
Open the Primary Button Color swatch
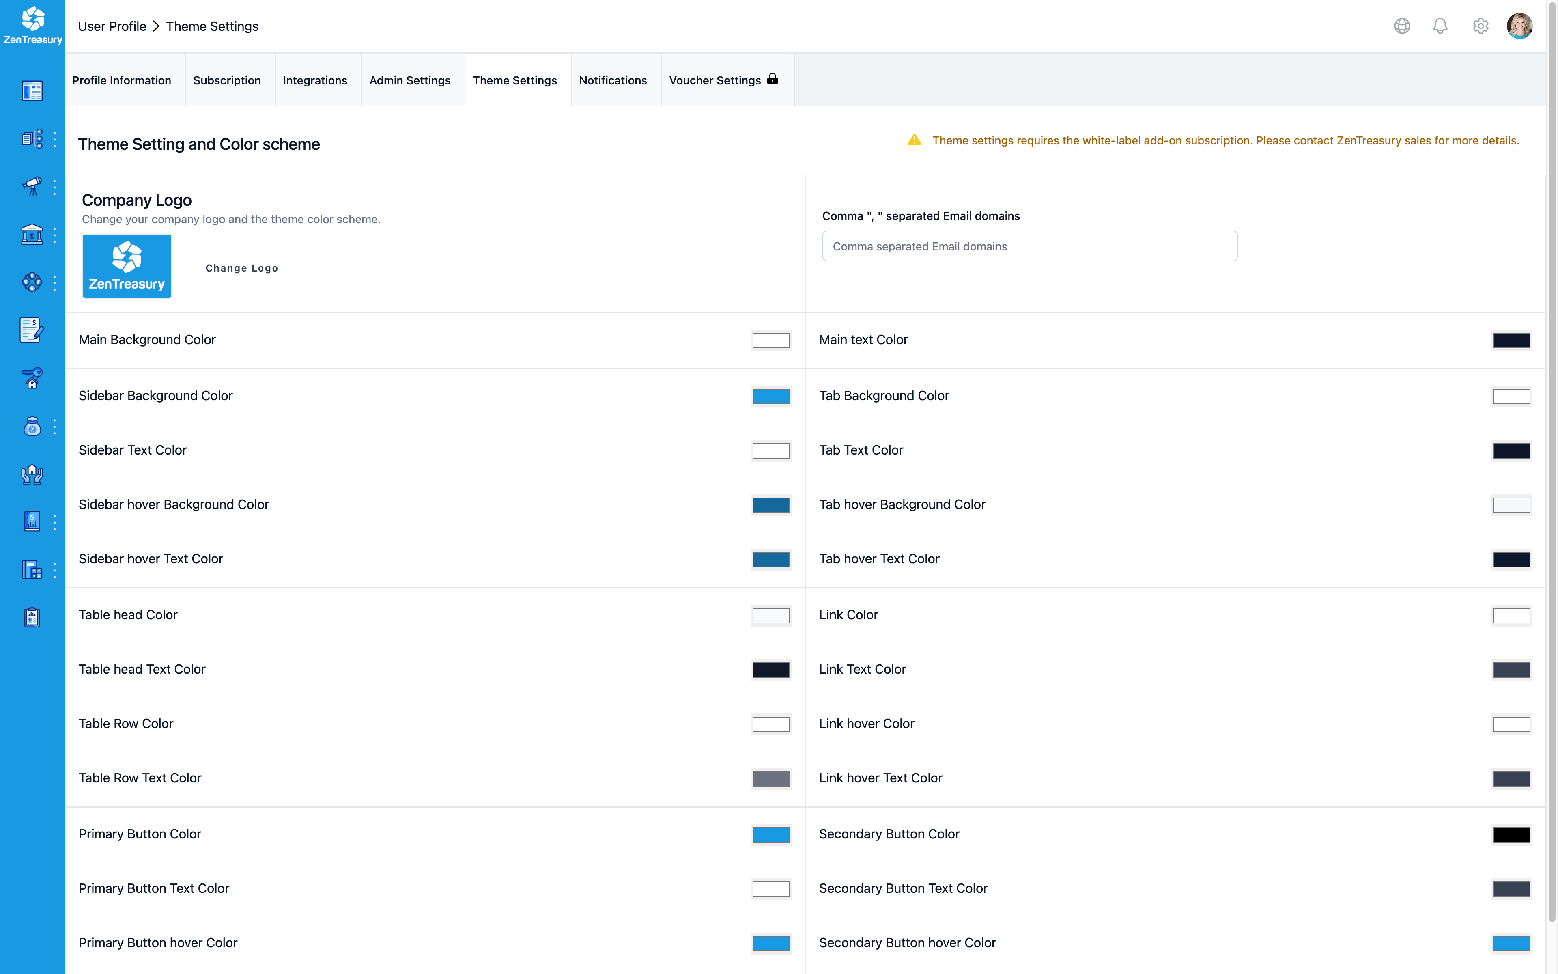770,834
